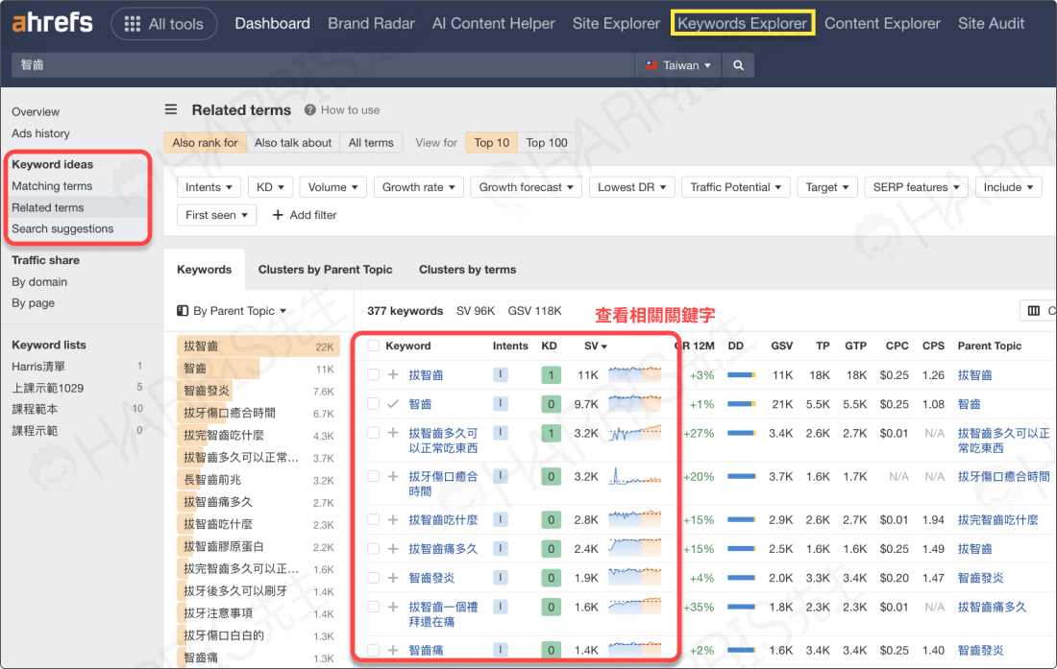Select the 拔智齒 parent topic bar
Image resolution: width=1057 pixels, height=669 pixels.
258,346
